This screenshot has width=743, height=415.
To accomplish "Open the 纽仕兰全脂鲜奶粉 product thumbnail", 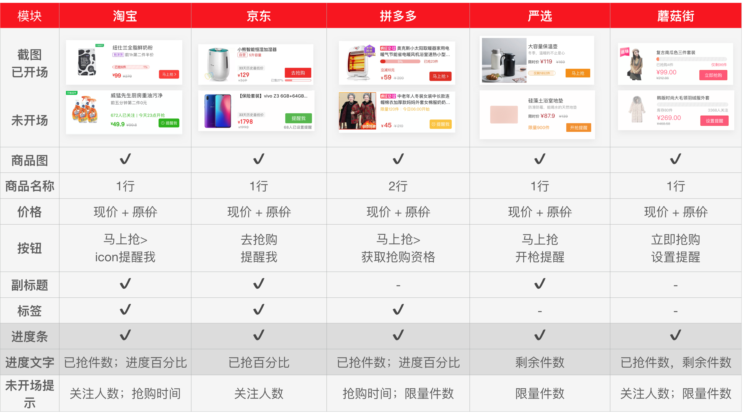I will (87, 62).
